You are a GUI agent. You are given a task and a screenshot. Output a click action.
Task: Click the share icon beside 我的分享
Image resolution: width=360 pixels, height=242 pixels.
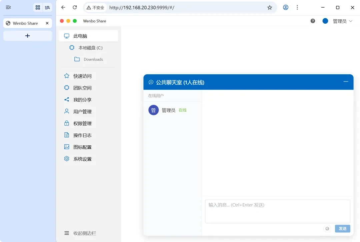67,99
